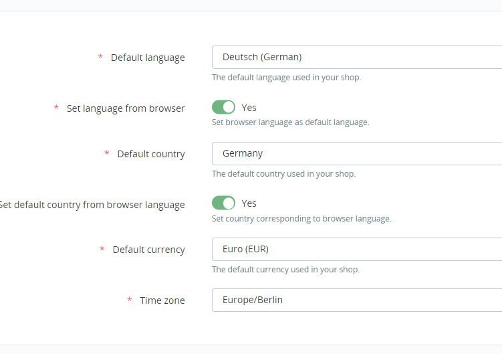Click the "Set language from browser" label text
This screenshot has height=354, width=502.
126,108
